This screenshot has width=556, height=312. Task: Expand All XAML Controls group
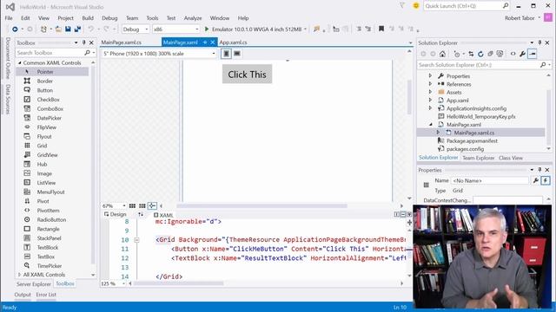19,275
